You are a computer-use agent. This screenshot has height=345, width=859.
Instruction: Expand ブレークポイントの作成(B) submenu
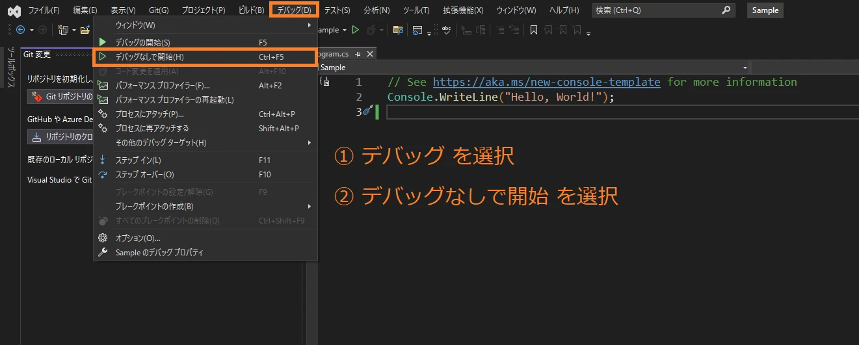click(x=205, y=206)
